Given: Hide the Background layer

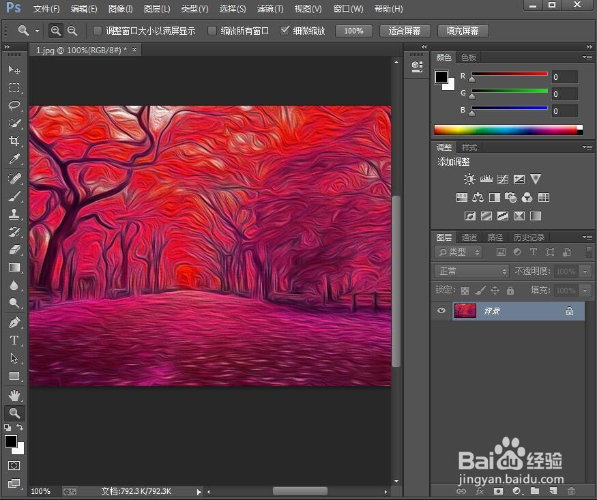Looking at the screenshot, I should point(441,310).
